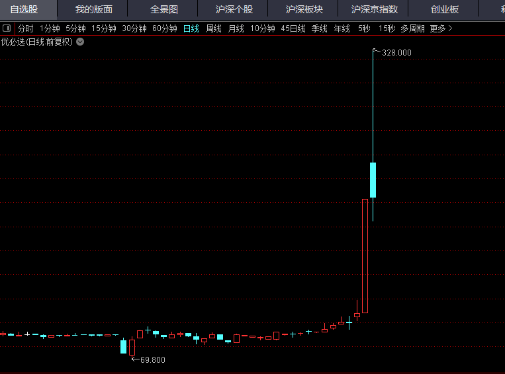Select the 多周期 multi-period view
The image size is (505, 374).
pos(413,28)
